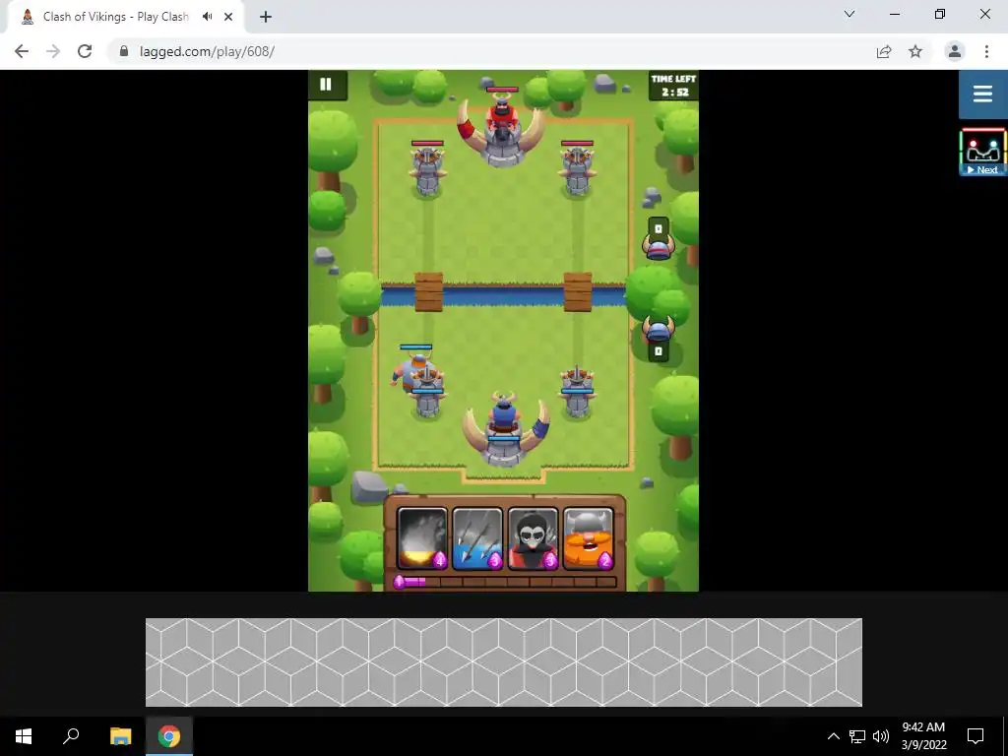Click the enemy left guard tower
The height and width of the screenshot is (756, 1008).
pyautogui.click(x=427, y=170)
